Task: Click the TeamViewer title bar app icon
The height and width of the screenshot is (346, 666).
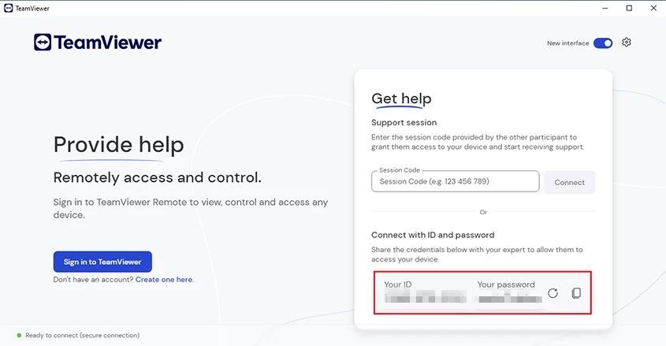Action: coord(8,8)
